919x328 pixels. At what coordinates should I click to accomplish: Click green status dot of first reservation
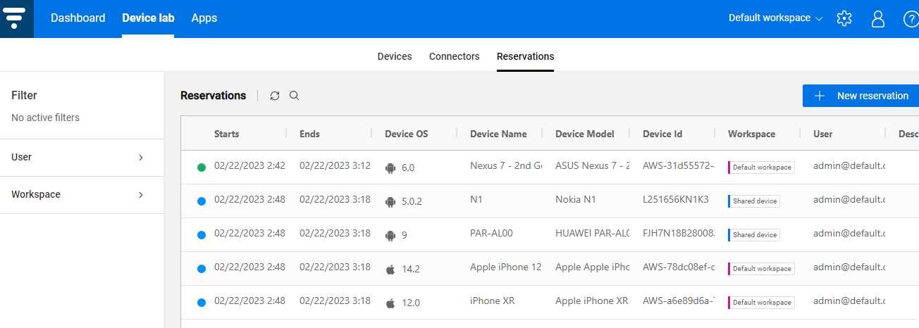[202, 168]
